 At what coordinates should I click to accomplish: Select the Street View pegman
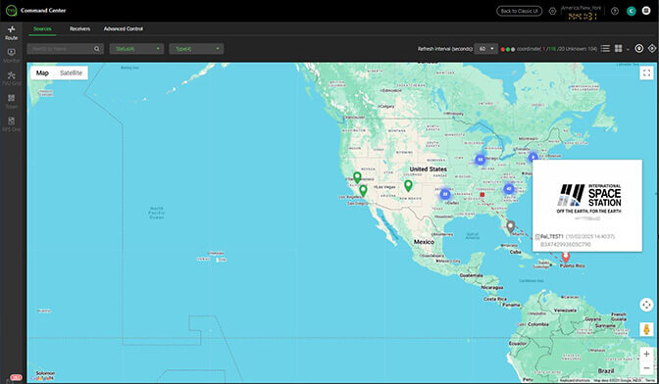tap(646, 329)
